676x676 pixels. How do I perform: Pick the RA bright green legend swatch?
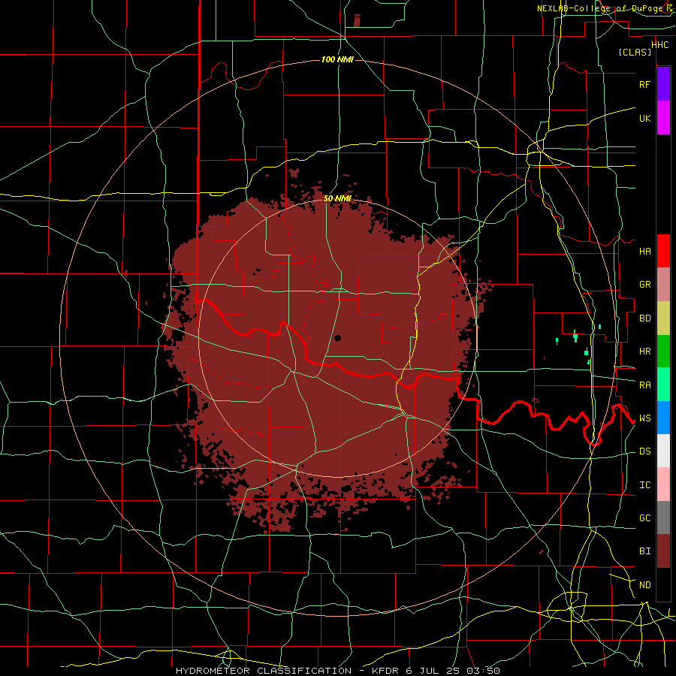(x=663, y=385)
